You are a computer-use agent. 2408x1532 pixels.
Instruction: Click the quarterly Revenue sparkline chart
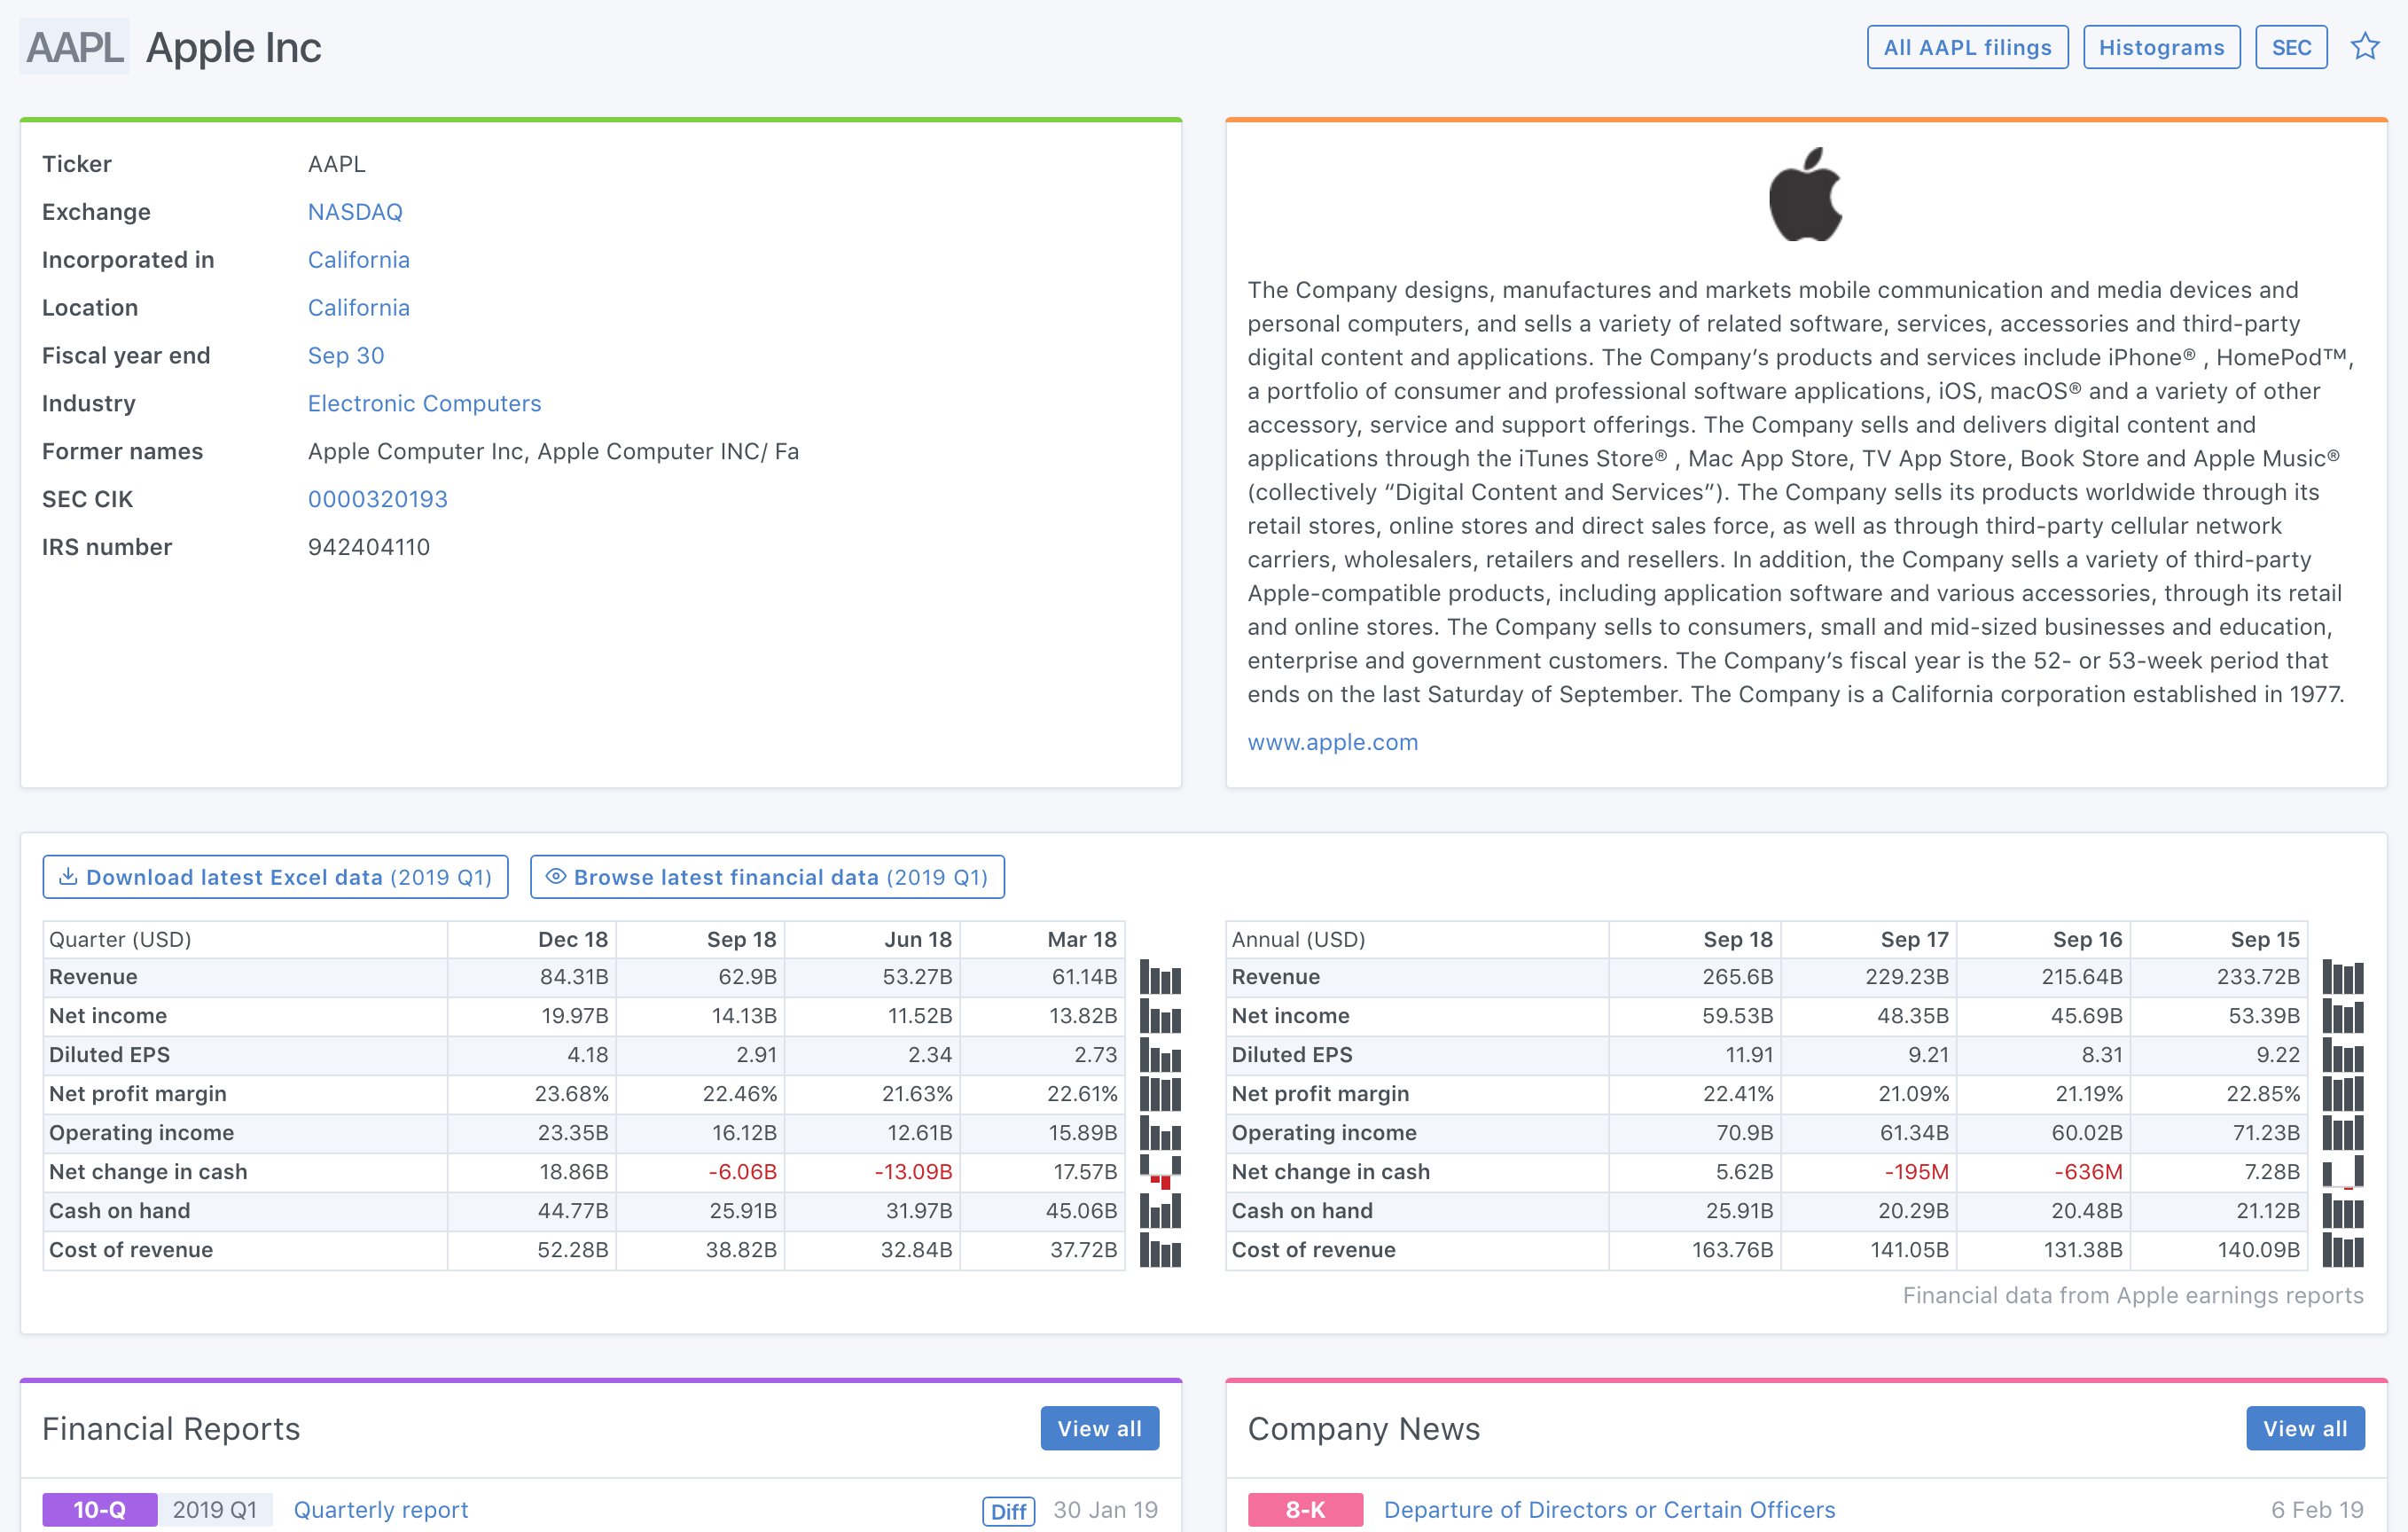pyautogui.click(x=1160, y=978)
